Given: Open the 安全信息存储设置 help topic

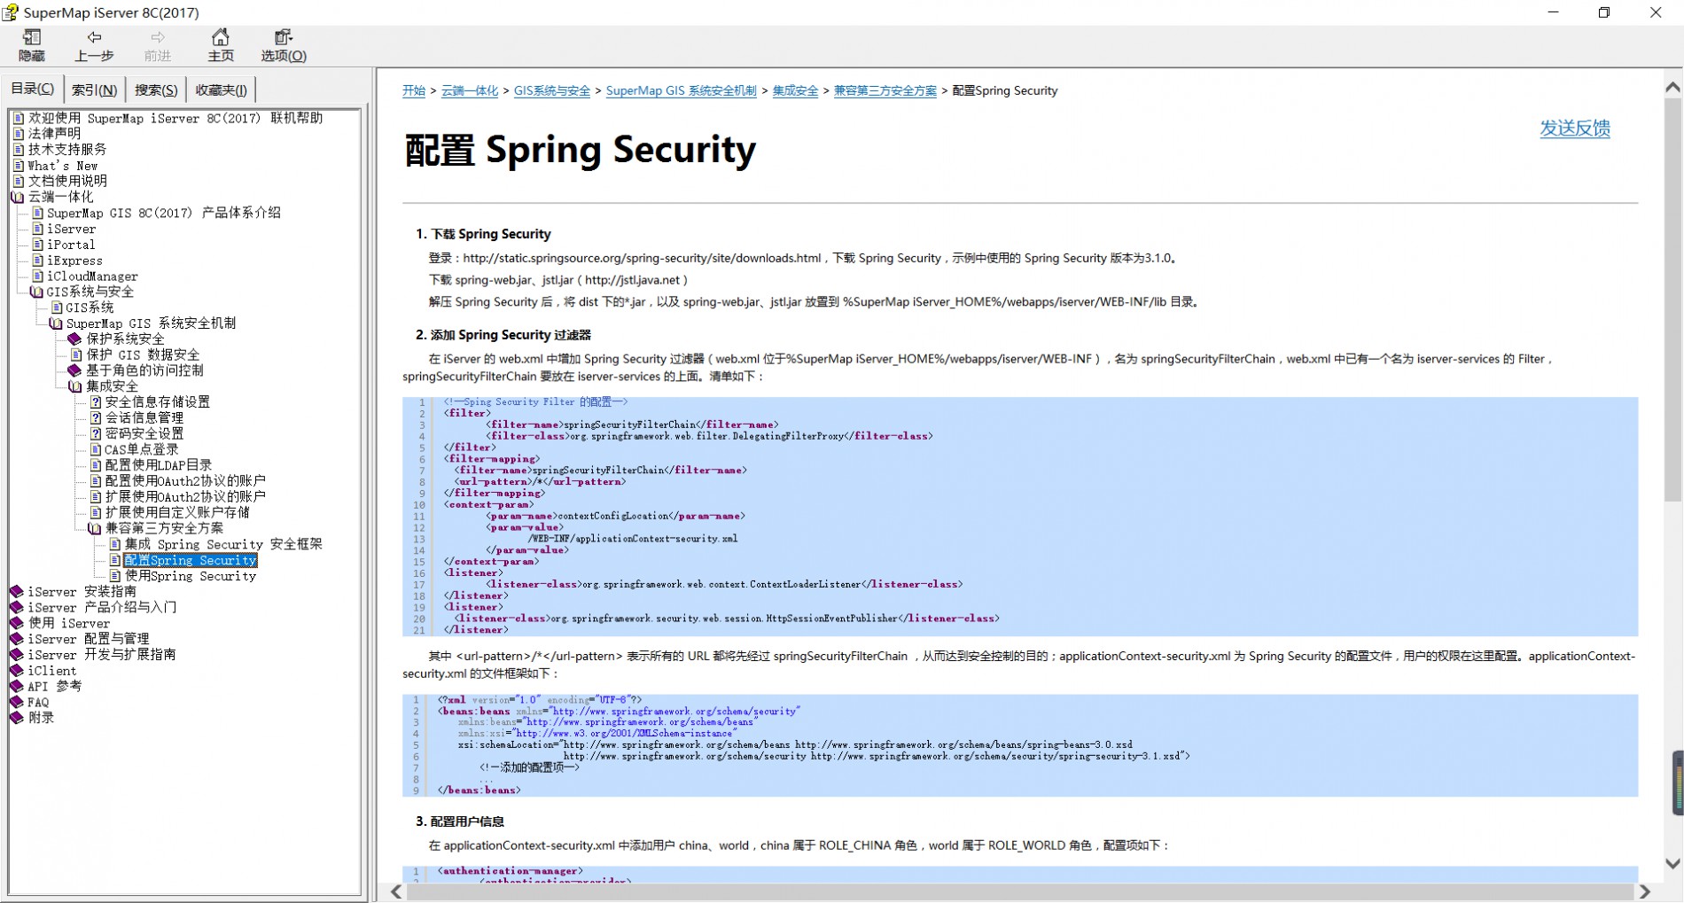Looking at the screenshot, I should tap(158, 402).
